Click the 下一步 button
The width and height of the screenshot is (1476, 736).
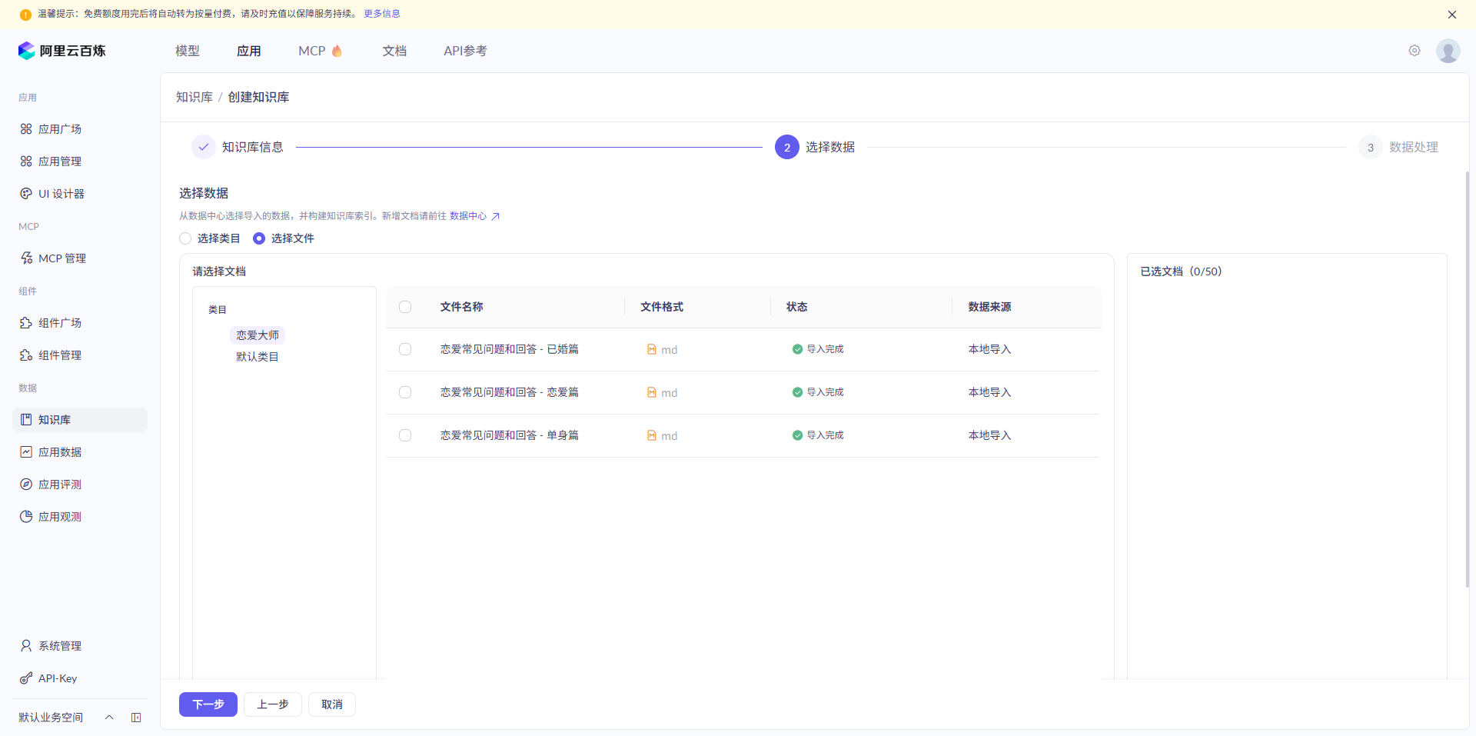pos(208,704)
